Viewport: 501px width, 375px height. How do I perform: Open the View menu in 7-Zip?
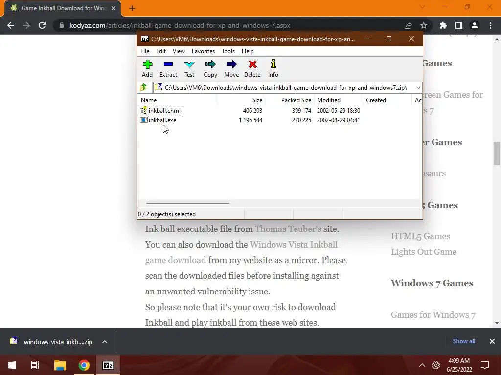[x=179, y=51]
